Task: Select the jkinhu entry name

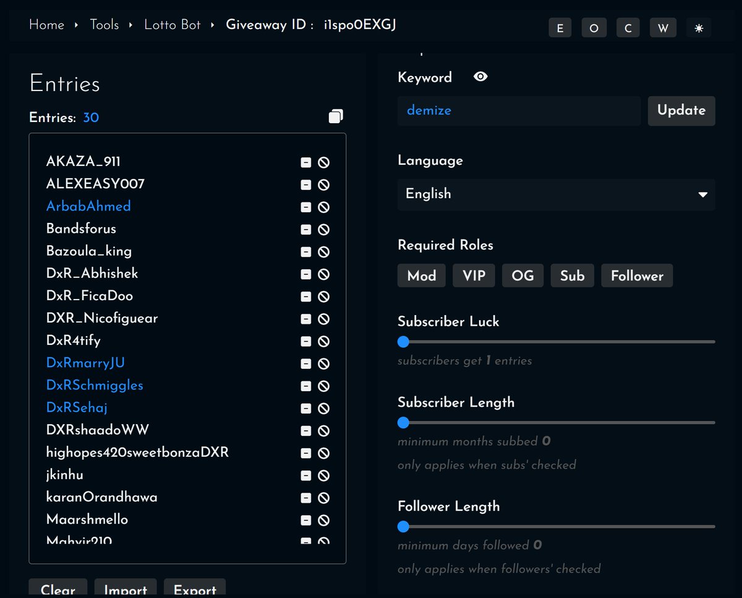Action: (x=65, y=475)
